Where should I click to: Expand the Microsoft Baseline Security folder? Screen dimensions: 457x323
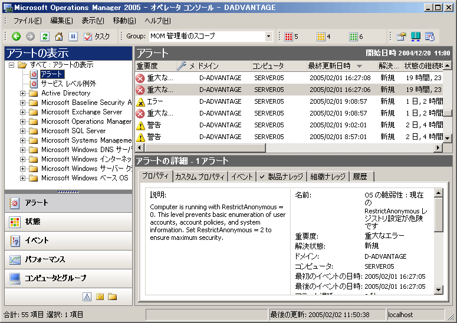coord(22,103)
